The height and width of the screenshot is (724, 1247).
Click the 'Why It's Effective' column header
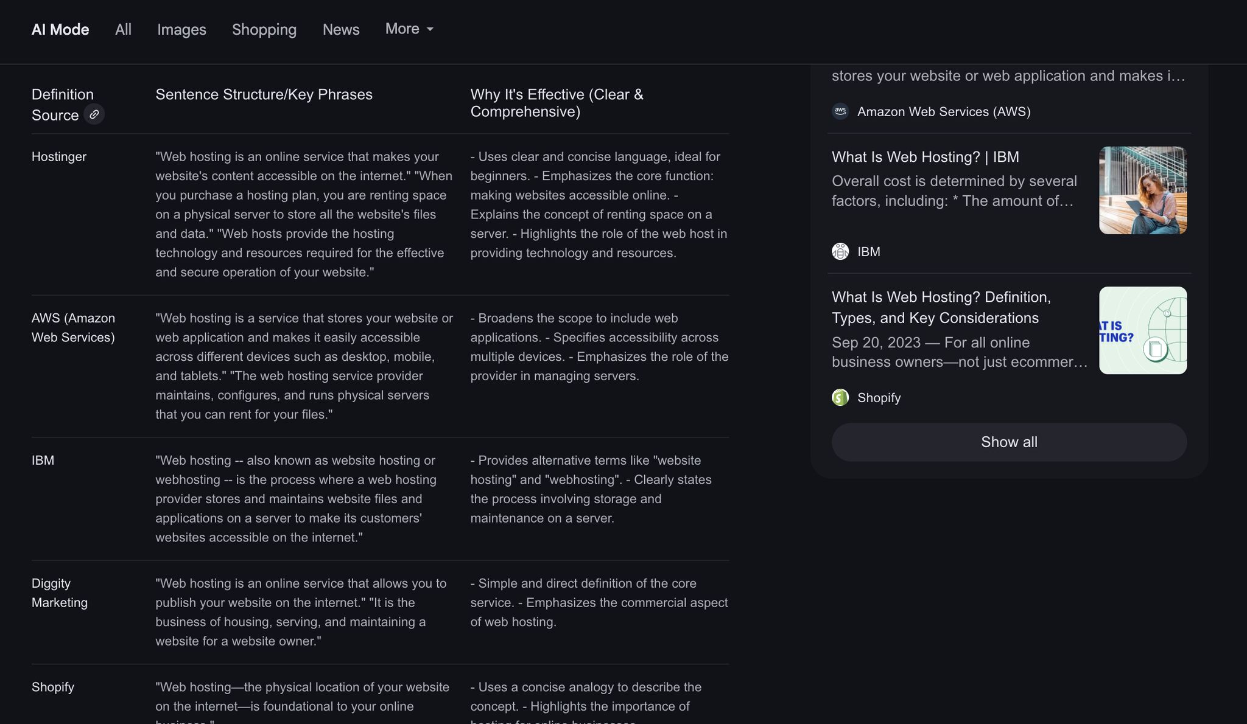[x=557, y=103]
